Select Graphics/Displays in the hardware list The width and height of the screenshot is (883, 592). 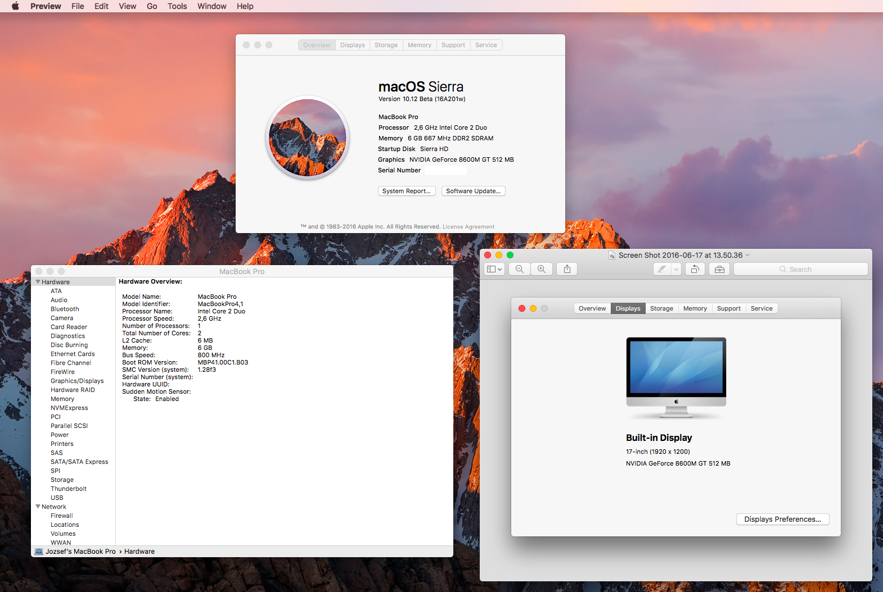[x=77, y=381]
